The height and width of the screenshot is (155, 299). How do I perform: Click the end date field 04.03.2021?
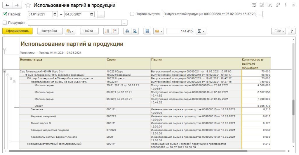(x=77, y=14)
